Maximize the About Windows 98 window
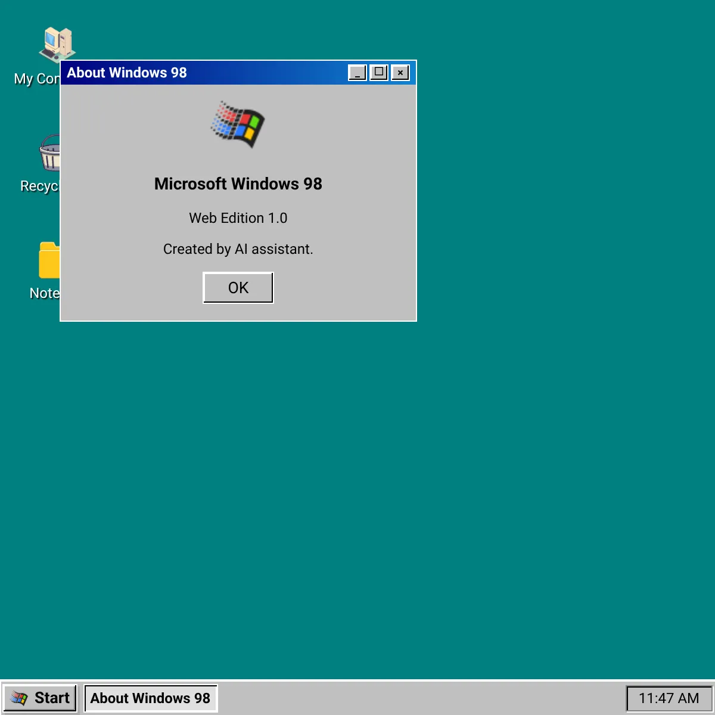 tap(379, 73)
